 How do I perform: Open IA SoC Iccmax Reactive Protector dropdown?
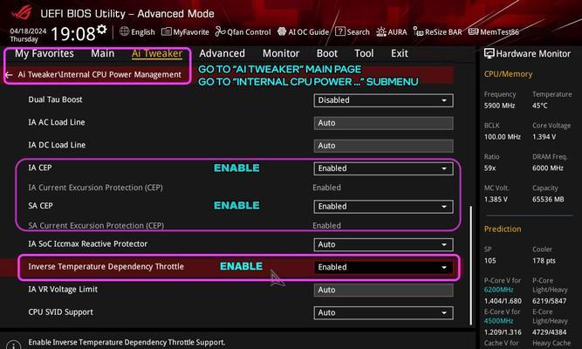coord(383,244)
